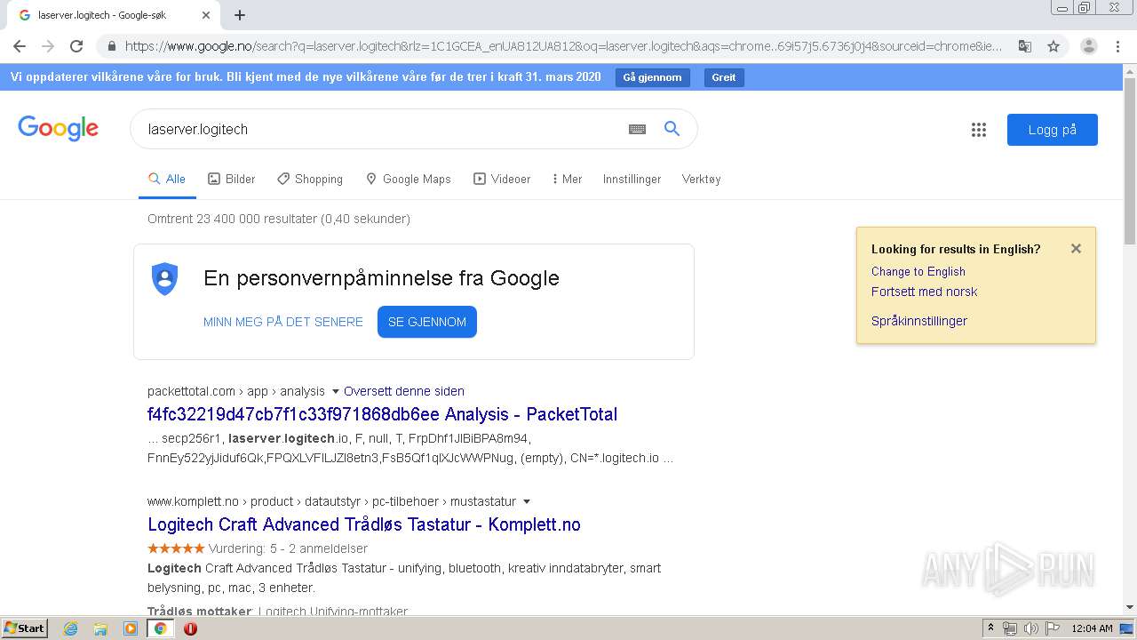Click the Greit button
1137x640 pixels.
click(x=724, y=77)
